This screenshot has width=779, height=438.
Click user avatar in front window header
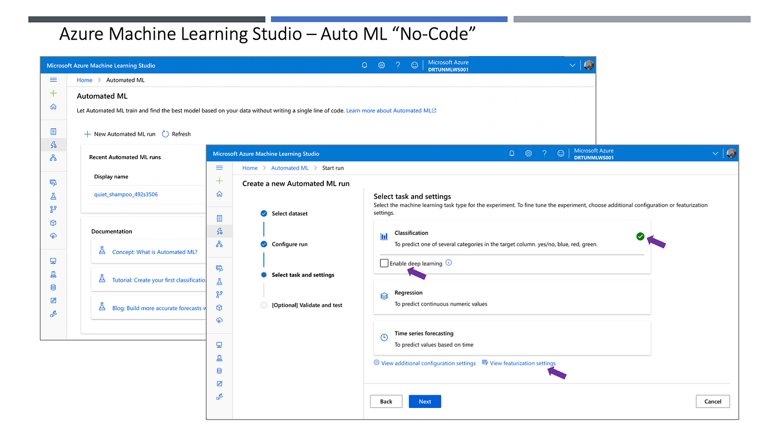732,153
